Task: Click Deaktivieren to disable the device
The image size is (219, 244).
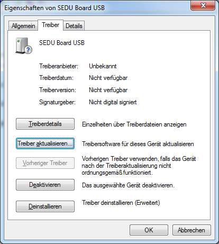Action: 45,185
